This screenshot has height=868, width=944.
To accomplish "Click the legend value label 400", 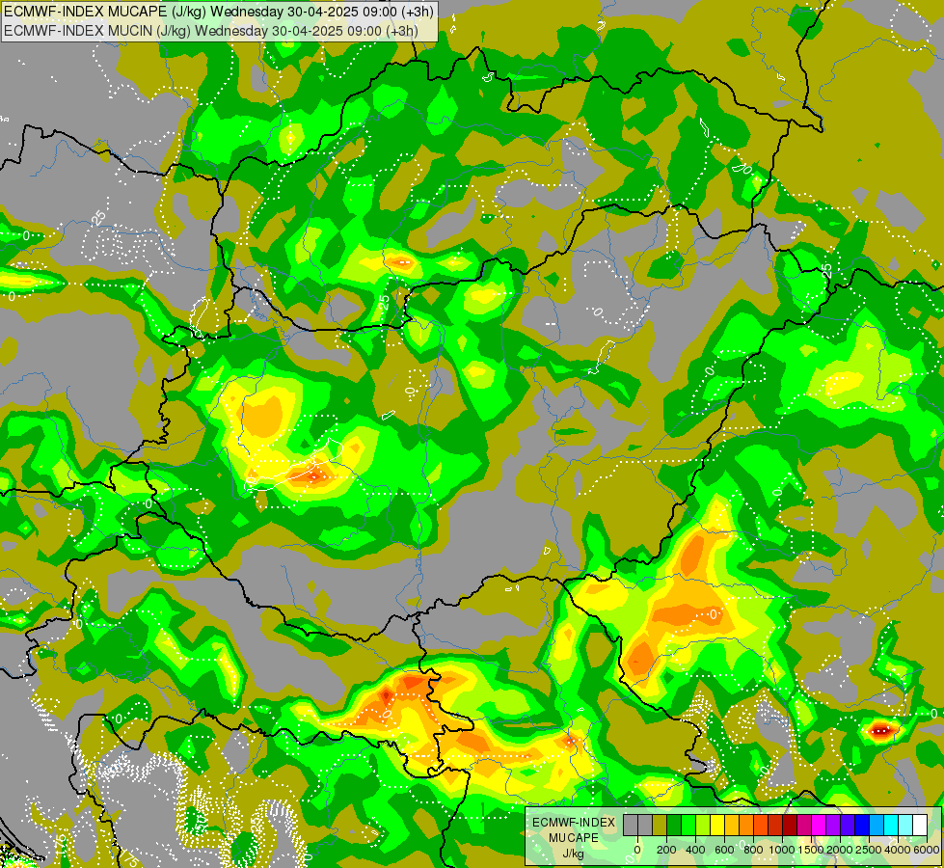I will pos(695,850).
